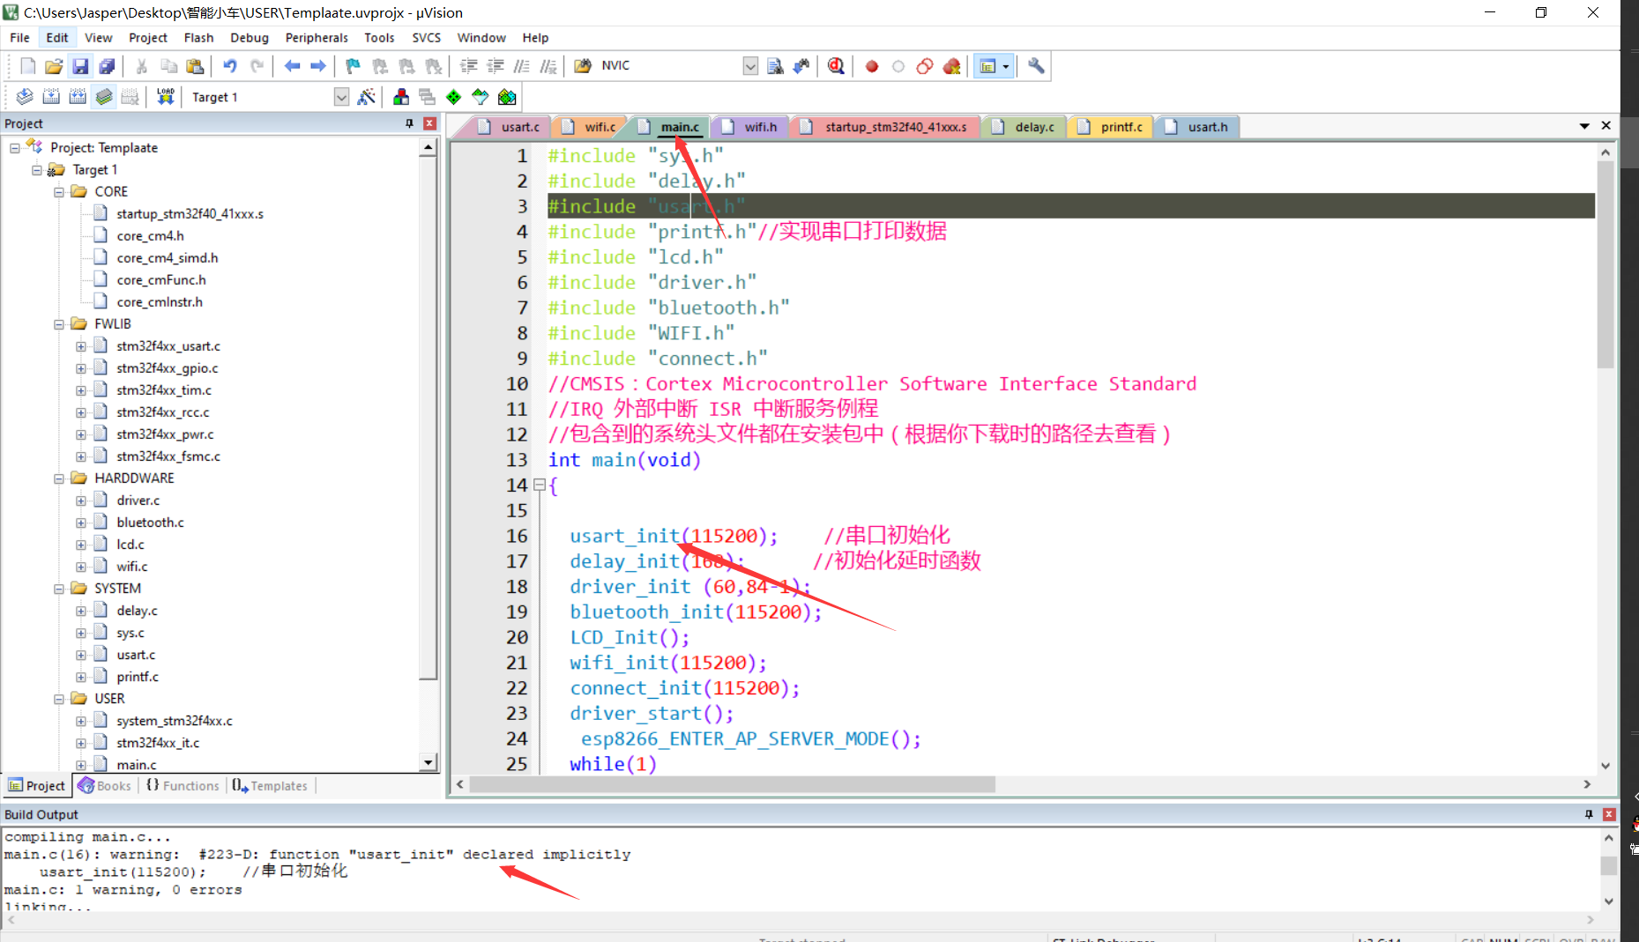The image size is (1639, 942).
Task: Collapse the USER group
Action: pos(59,699)
